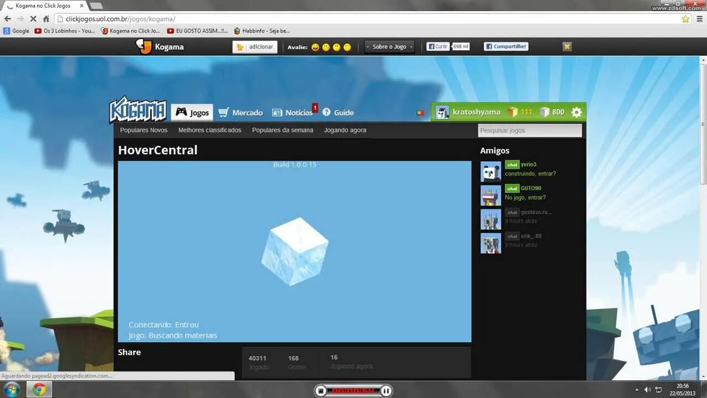The height and width of the screenshot is (398, 707).
Task: Click the Facebook Compartilhe button
Action: [x=506, y=46]
